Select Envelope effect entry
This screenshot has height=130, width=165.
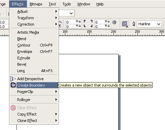pos(34,52)
